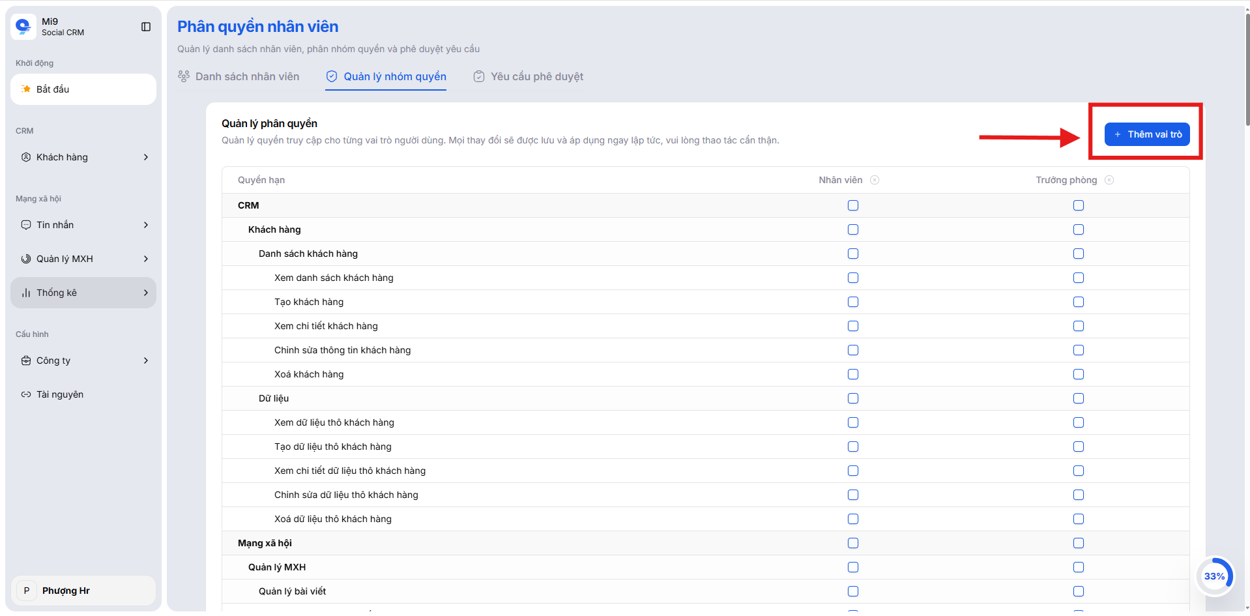Click the Thống kê chart icon
This screenshot has height=616, width=1250.
tap(26, 293)
